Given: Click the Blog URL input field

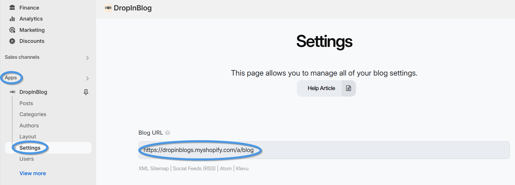Looking at the screenshot, I should coord(324,150).
